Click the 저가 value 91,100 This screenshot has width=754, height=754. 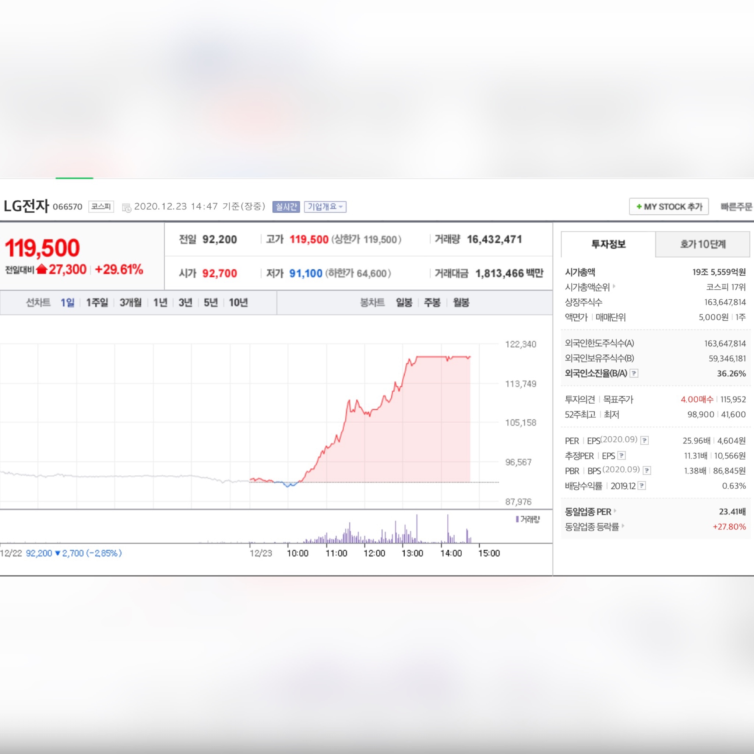[306, 273]
